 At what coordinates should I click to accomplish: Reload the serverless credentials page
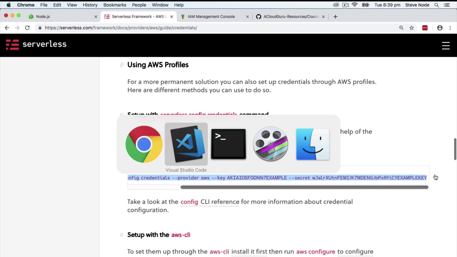(x=27, y=27)
